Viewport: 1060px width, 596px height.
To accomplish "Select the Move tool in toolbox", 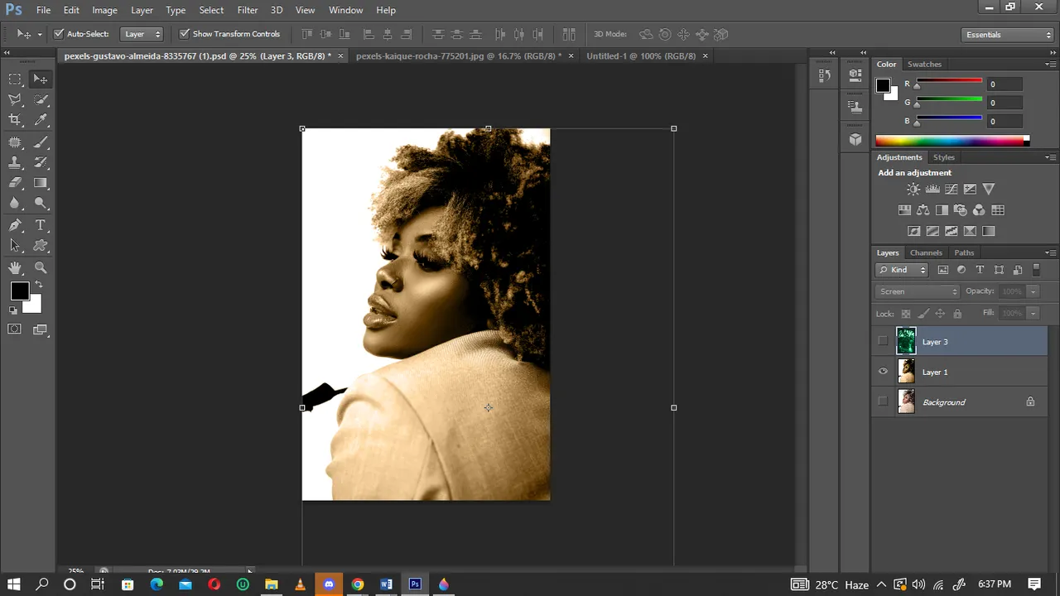I will point(41,79).
